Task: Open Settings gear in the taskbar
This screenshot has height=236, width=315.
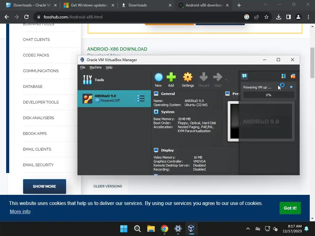Action: pyautogui.click(x=178, y=229)
